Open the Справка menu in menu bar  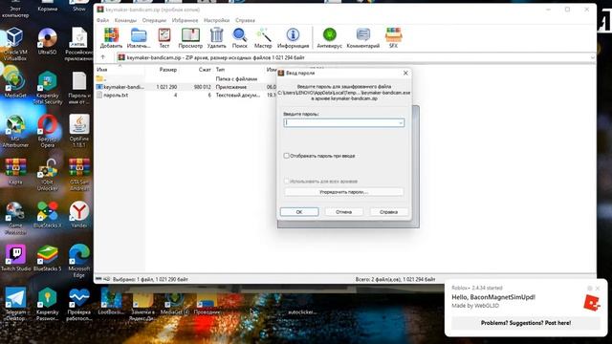pos(245,20)
